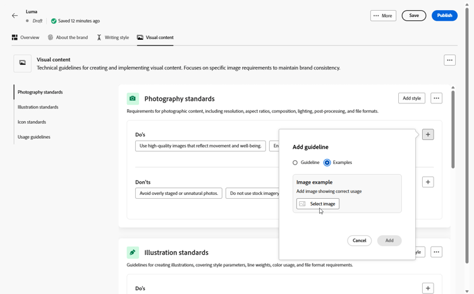Screen dimensions: 474x294
Task: Open the More dropdown menu
Action: coord(383,16)
